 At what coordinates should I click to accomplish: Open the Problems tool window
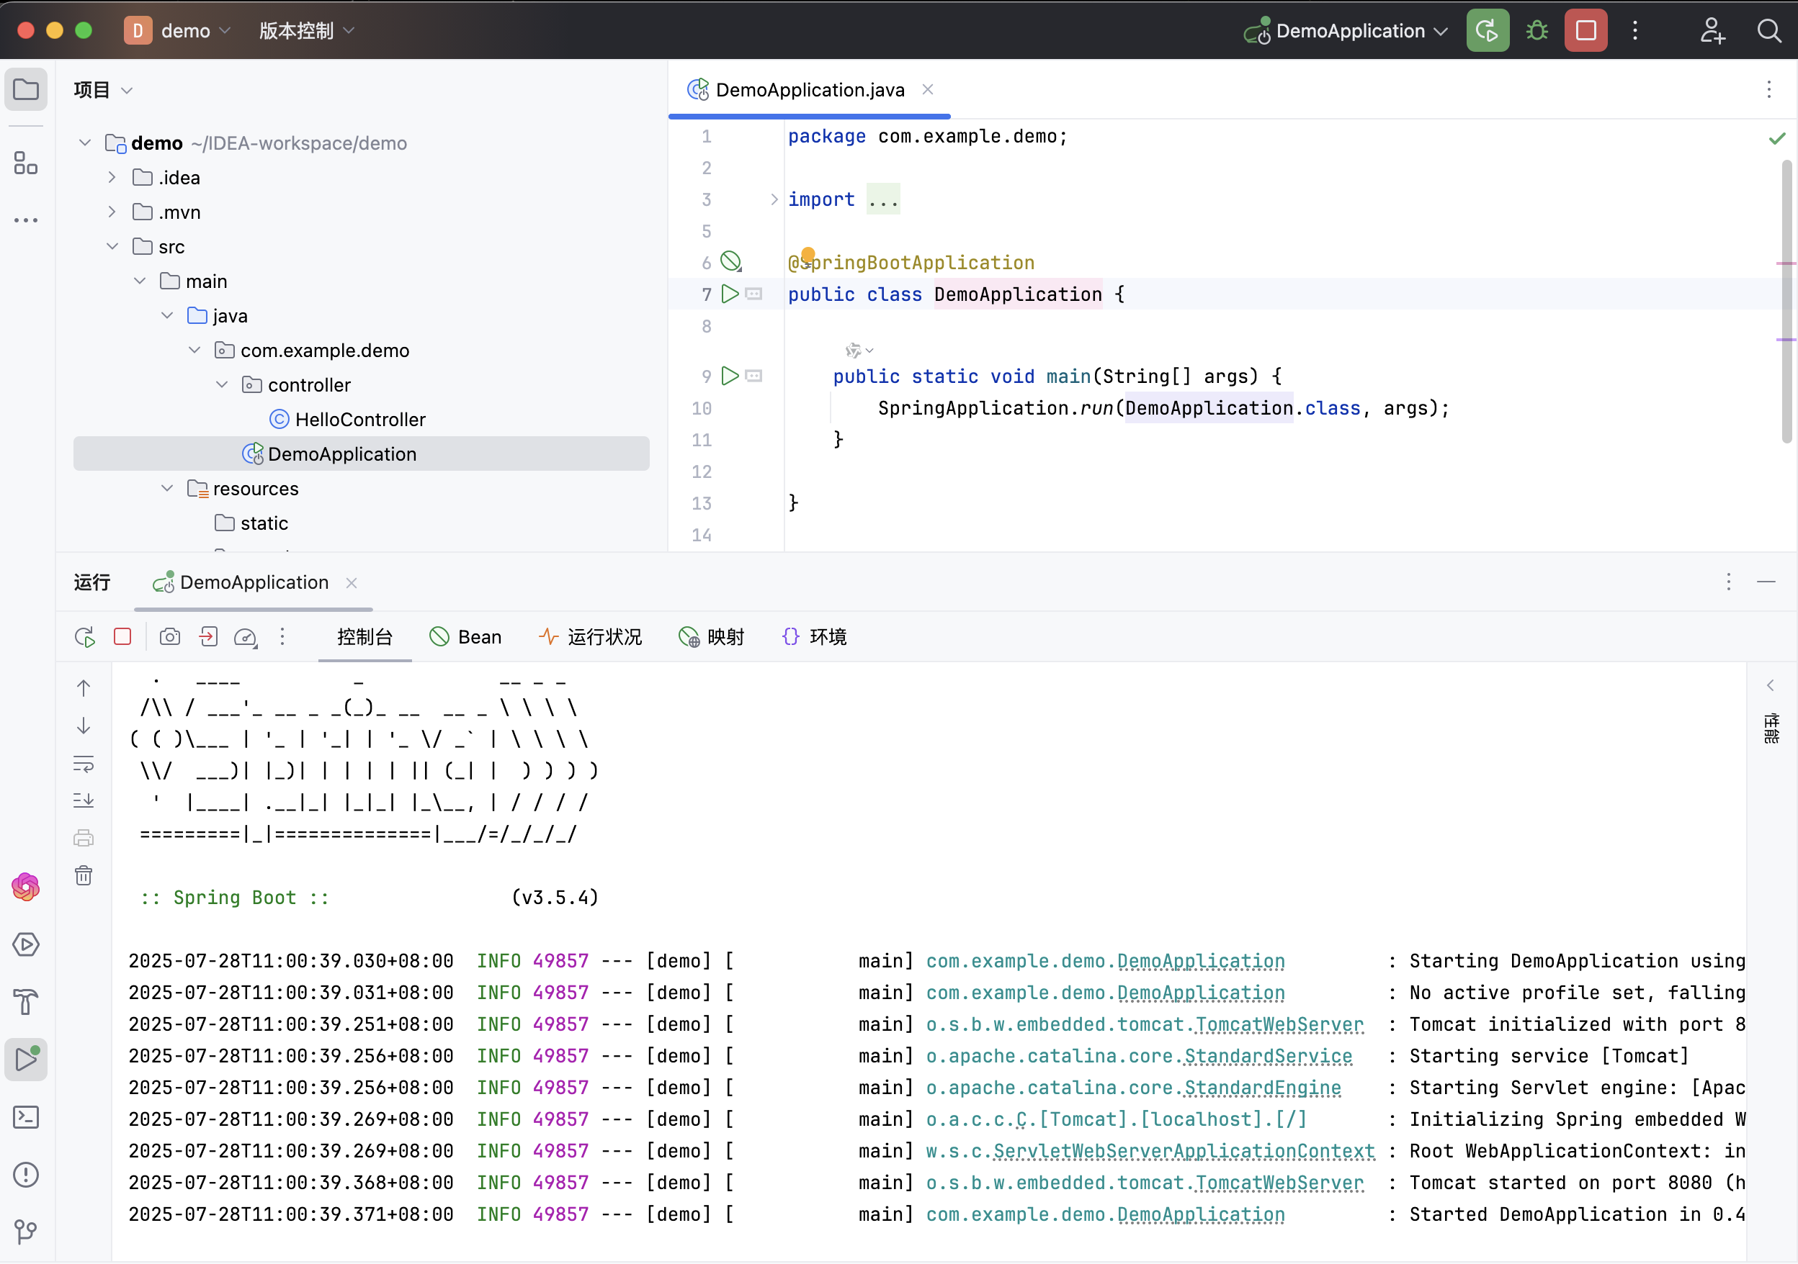(x=26, y=1175)
